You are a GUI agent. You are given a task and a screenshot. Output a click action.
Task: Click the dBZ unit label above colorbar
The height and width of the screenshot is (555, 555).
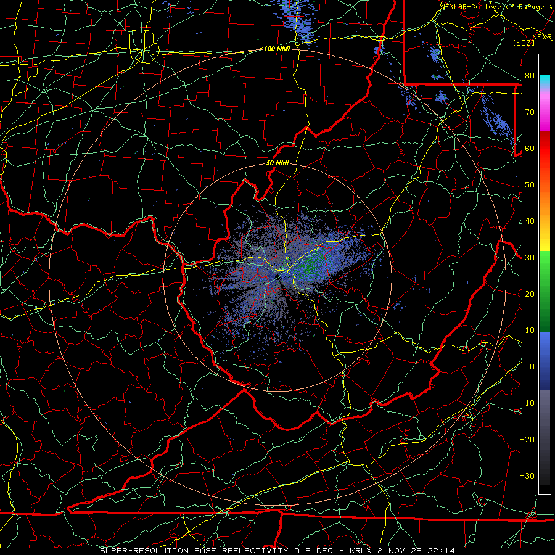[524, 43]
